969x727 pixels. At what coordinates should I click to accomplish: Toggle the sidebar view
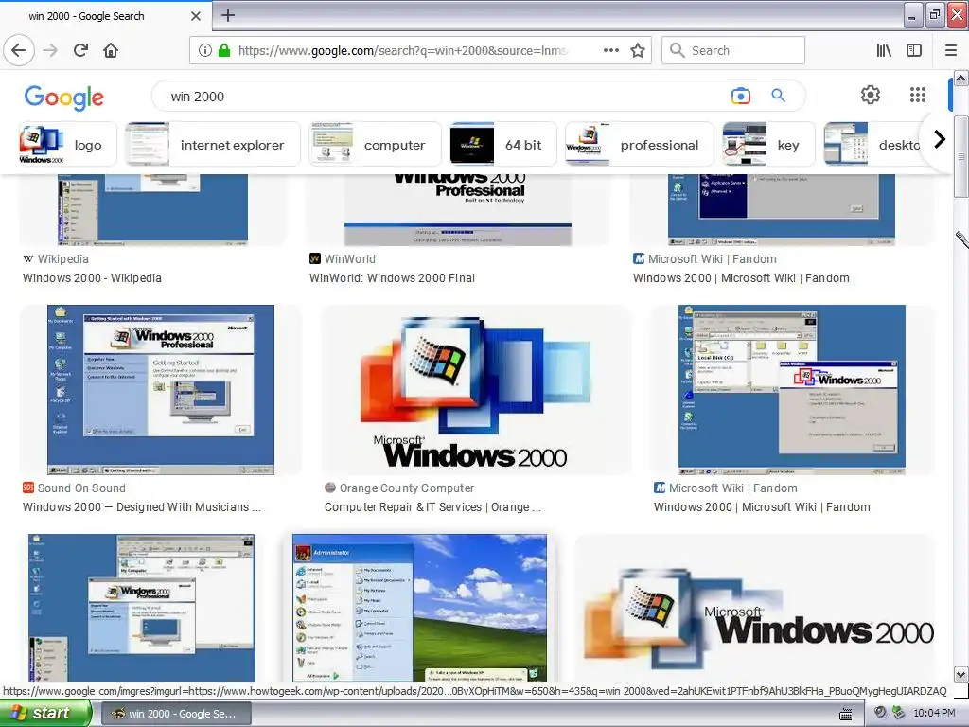(914, 50)
